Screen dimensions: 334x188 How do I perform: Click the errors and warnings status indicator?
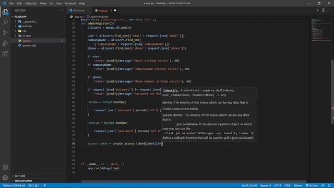34,185
